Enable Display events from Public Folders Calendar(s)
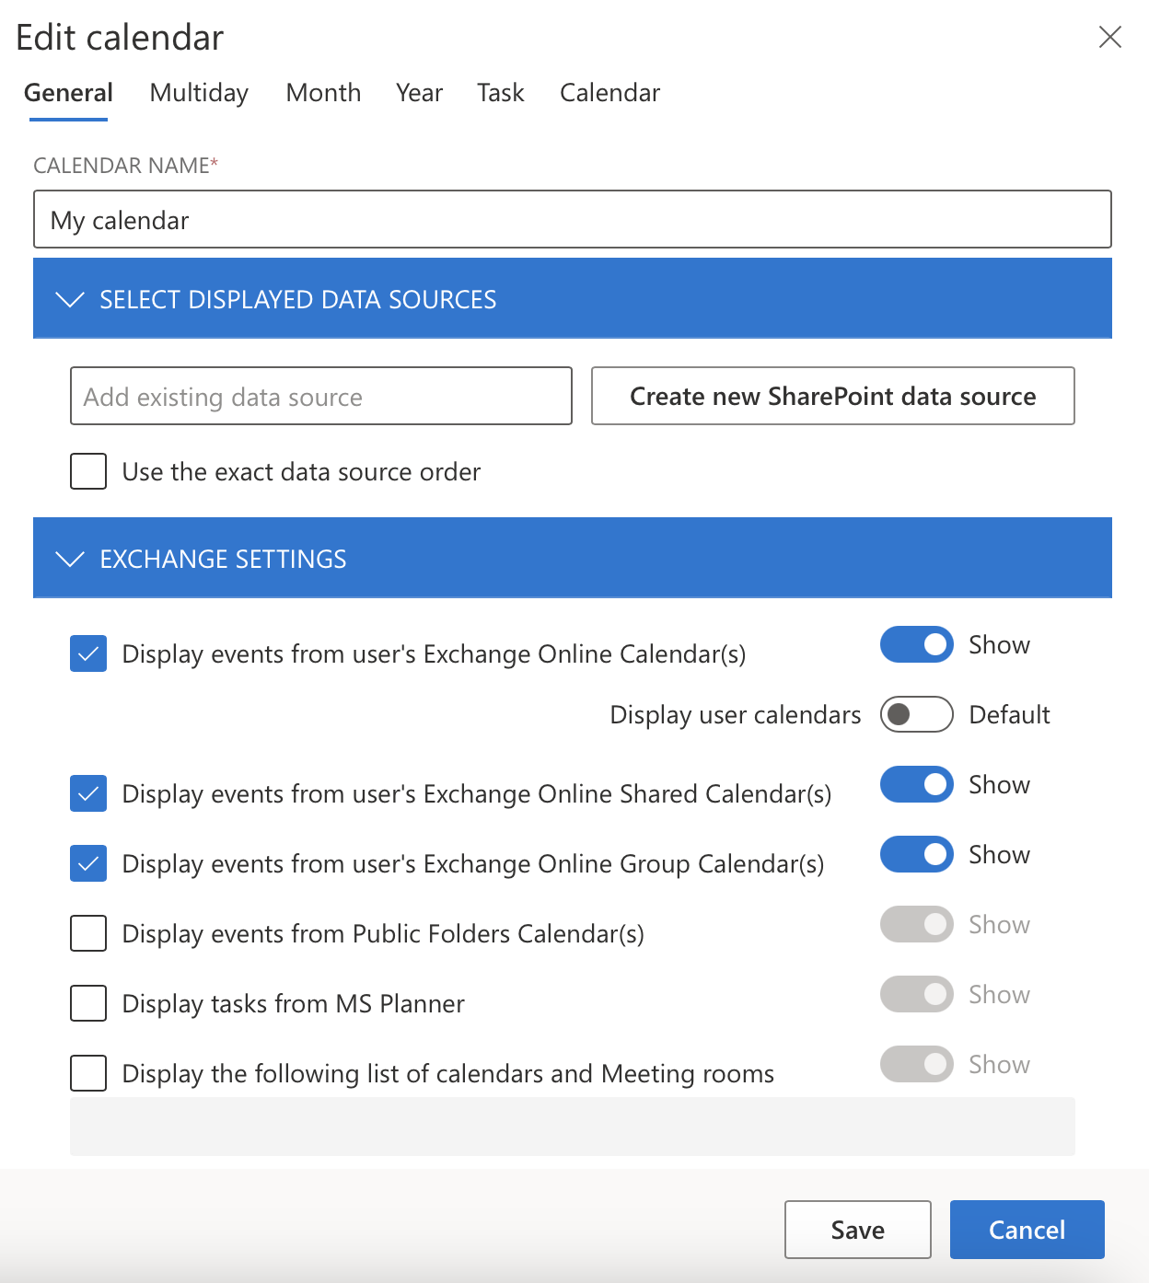The image size is (1149, 1283). pyautogui.click(x=87, y=933)
